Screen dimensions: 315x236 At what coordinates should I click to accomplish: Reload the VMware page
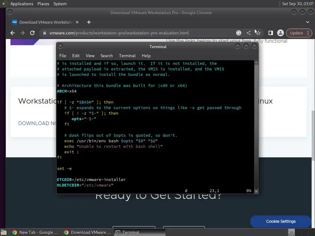32,33
